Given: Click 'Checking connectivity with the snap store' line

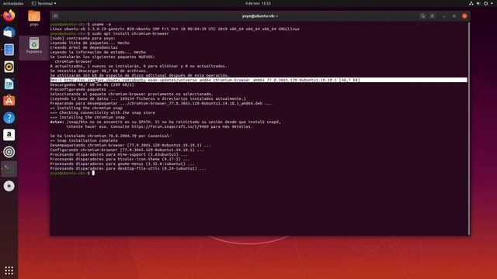Looking at the screenshot, I should click(103, 112).
